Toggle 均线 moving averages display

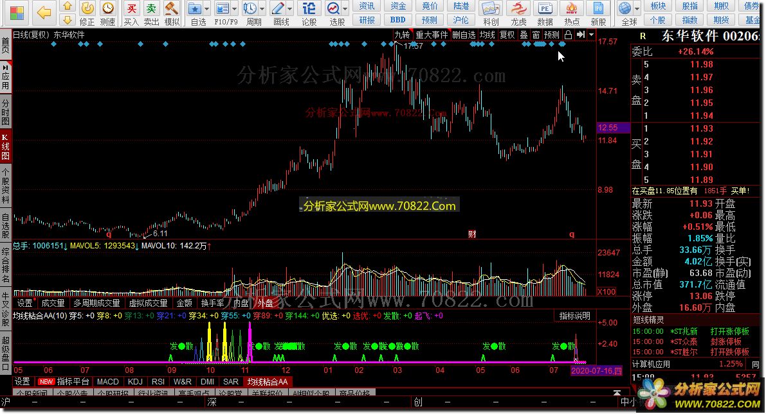pos(487,35)
